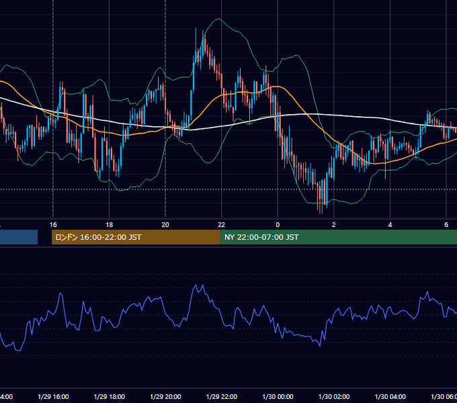457x403 pixels.
Task: Click the '6' hour label on chart axis
Action: pyautogui.click(x=446, y=225)
